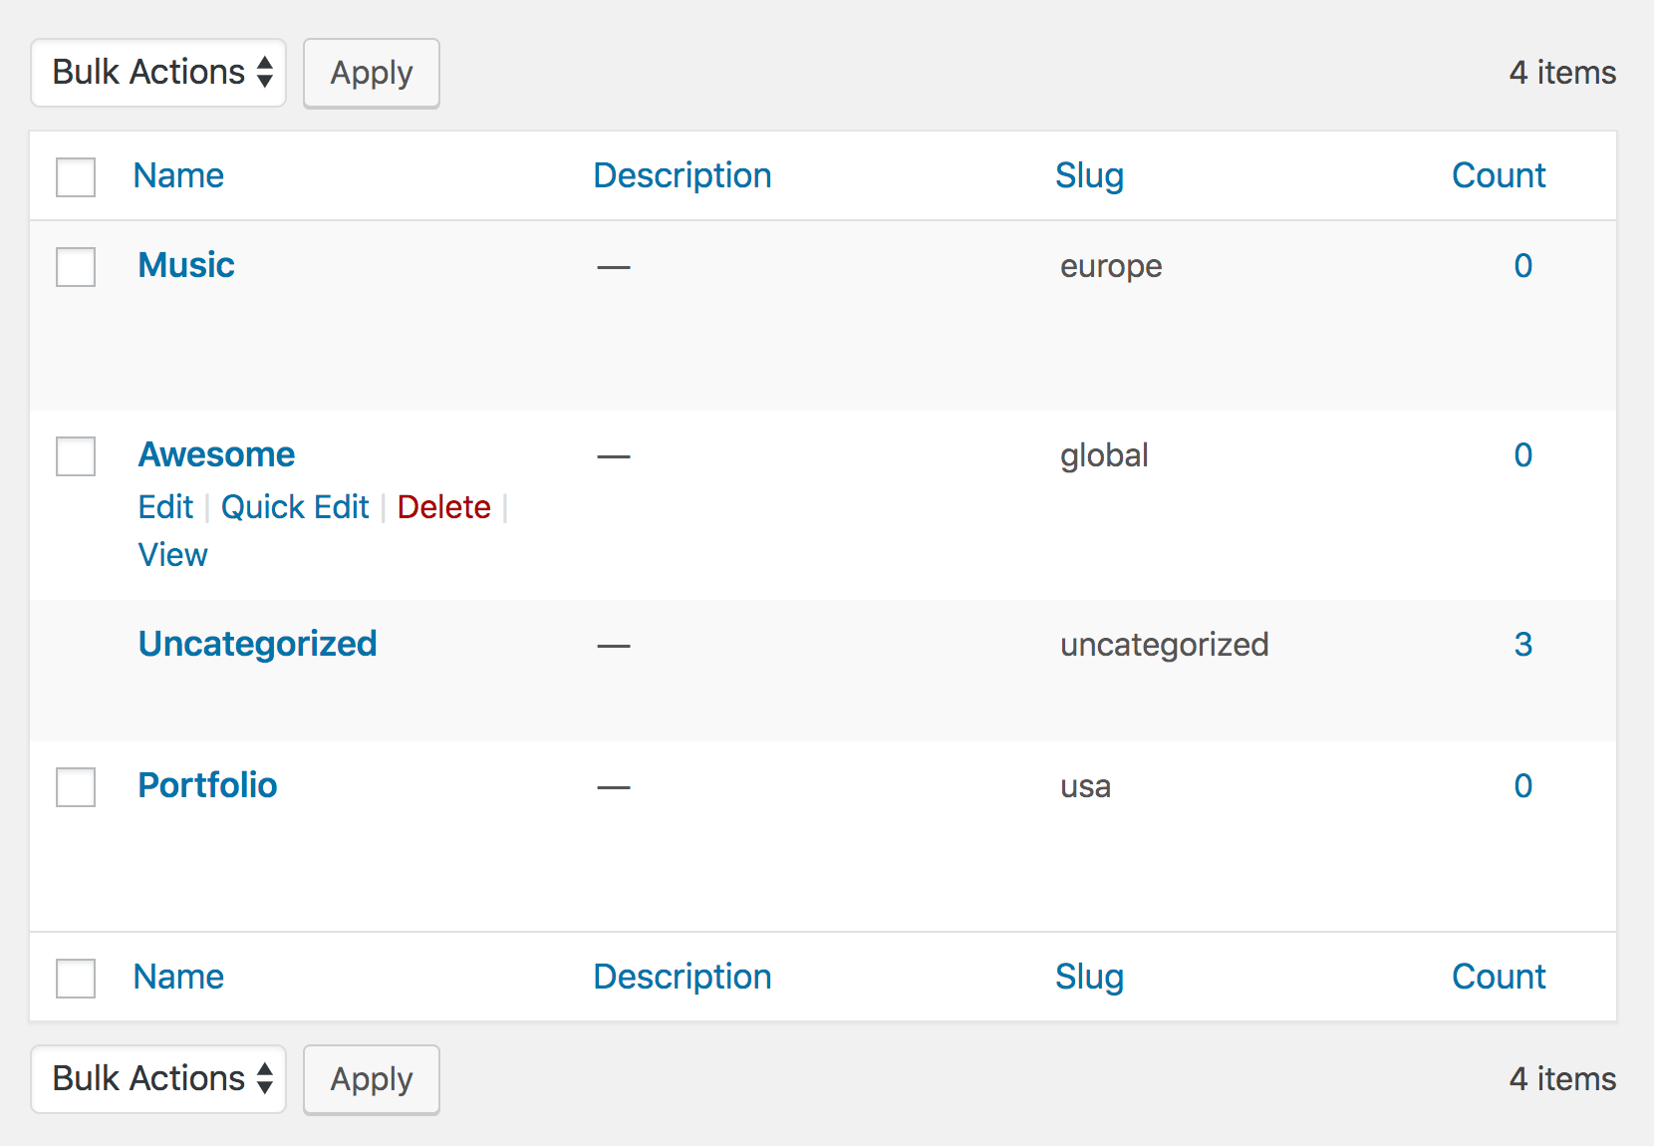Screen dimensions: 1654x1146
Task: Check the select-all checkbox in the table header
Action: point(75,176)
